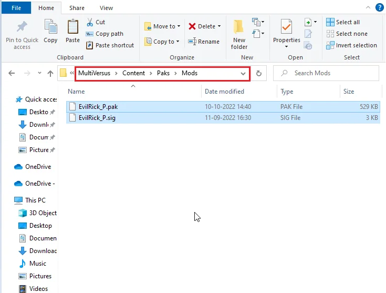
Task: Open the New item dropdown
Action: tap(258, 22)
